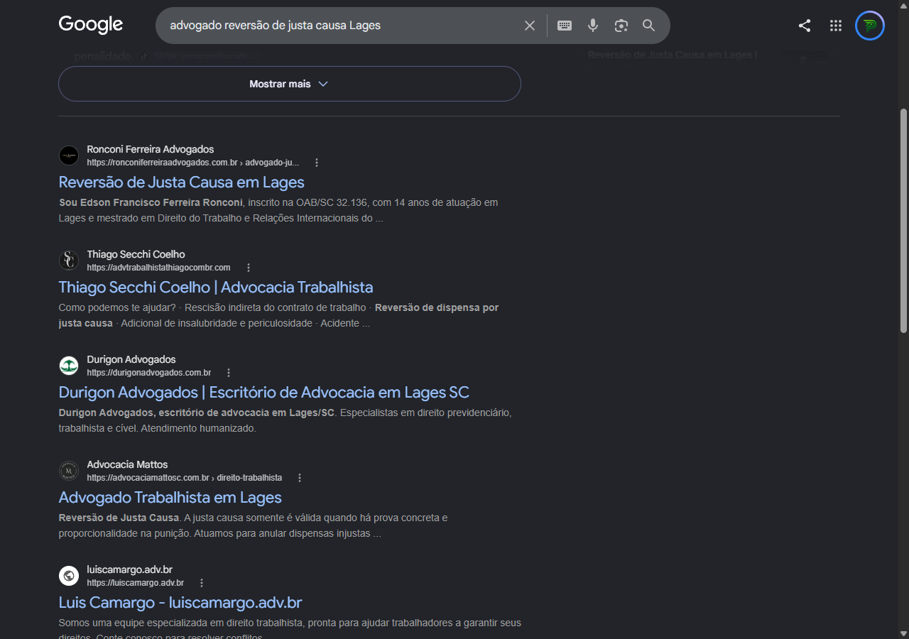Open the Reversão de Justa Causa em Lages link
909x639 pixels.
click(181, 182)
